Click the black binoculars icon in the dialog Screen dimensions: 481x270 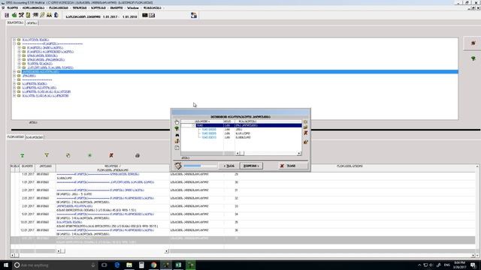(x=177, y=135)
